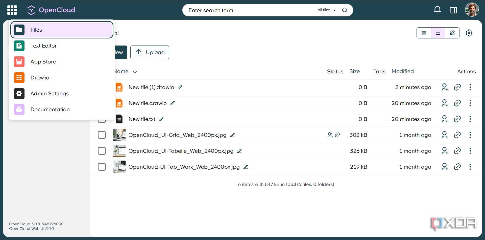
Task: Click the OpenCloud logo
Action: 51,10
